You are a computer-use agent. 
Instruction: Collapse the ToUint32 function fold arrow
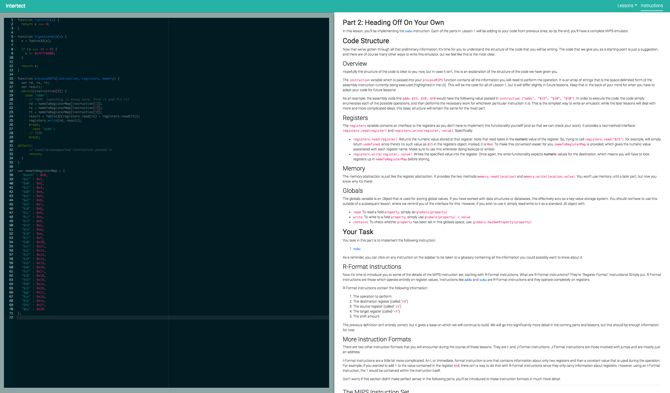(15, 20)
